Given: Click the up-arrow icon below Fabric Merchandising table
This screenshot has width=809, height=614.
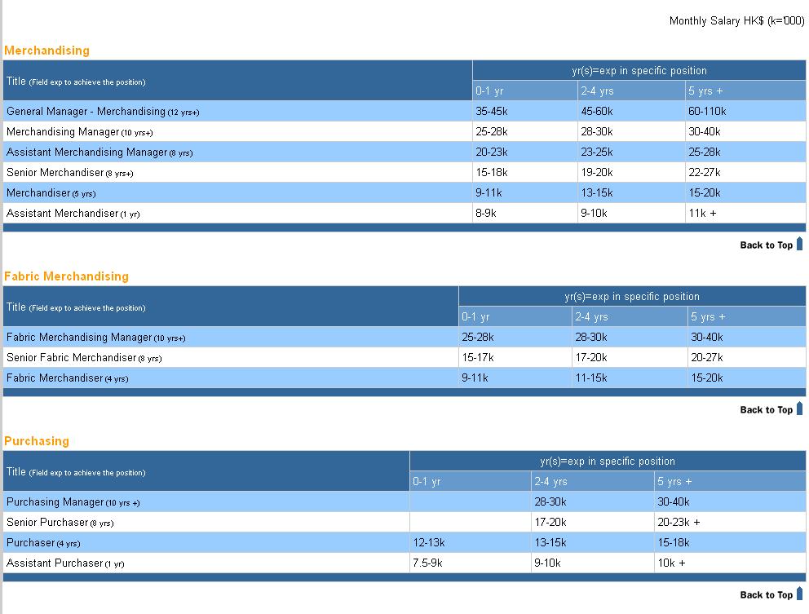Looking at the screenshot, I should (799, 409).
